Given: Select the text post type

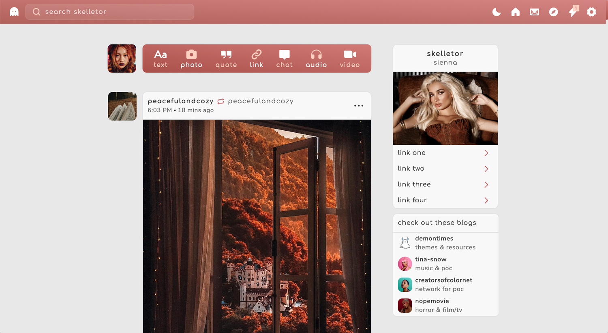Looking at the screenshot, I should [x=161, y=59].
